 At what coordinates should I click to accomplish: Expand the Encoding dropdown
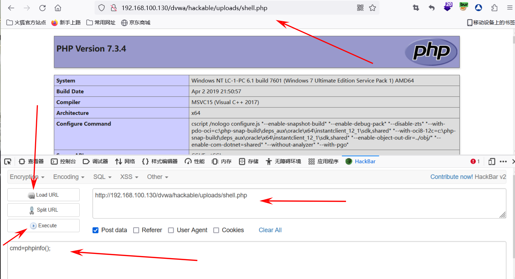pyautogui.click(x=69, y=177)
